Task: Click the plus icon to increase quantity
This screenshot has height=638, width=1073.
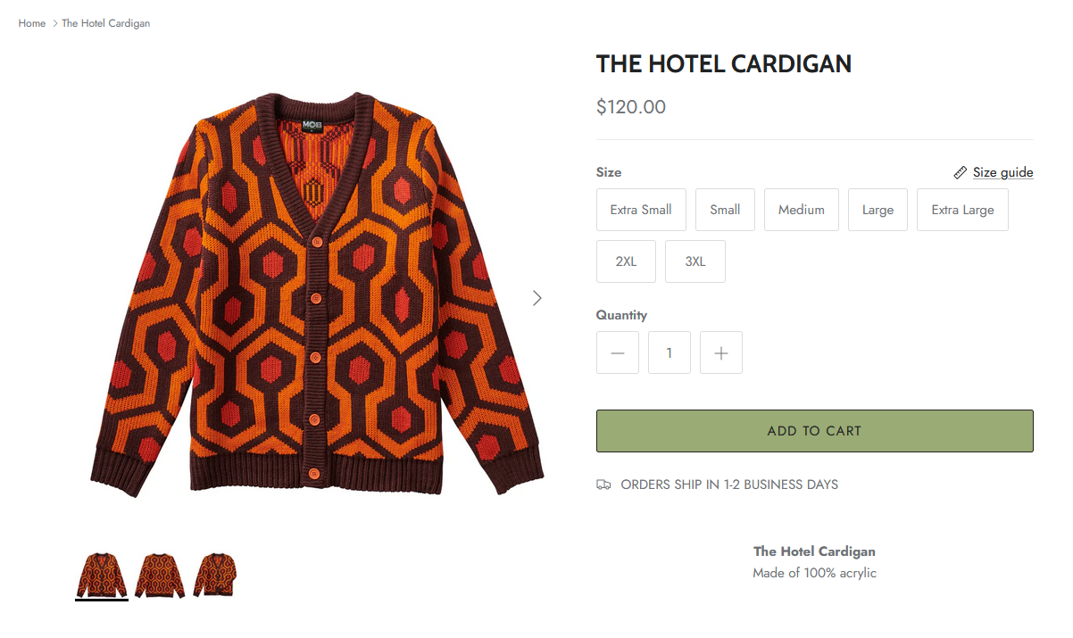Action: point(721,353)
